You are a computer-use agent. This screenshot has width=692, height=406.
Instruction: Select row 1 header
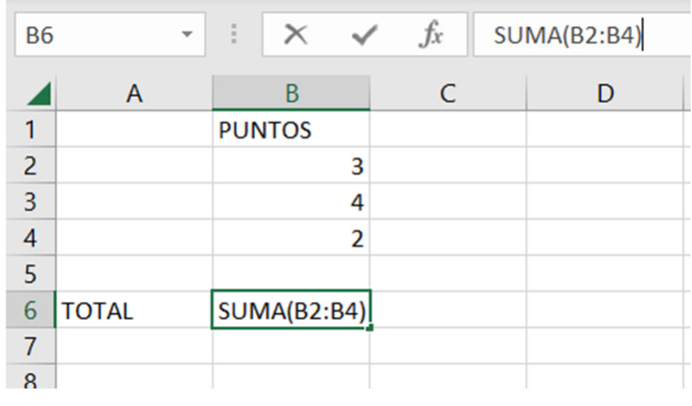30,130
